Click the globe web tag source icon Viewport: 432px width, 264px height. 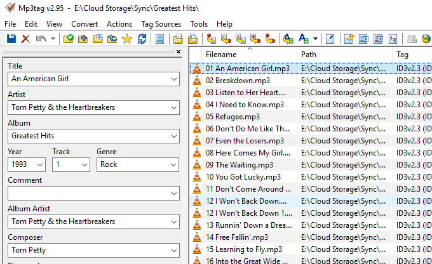point(426,39)
